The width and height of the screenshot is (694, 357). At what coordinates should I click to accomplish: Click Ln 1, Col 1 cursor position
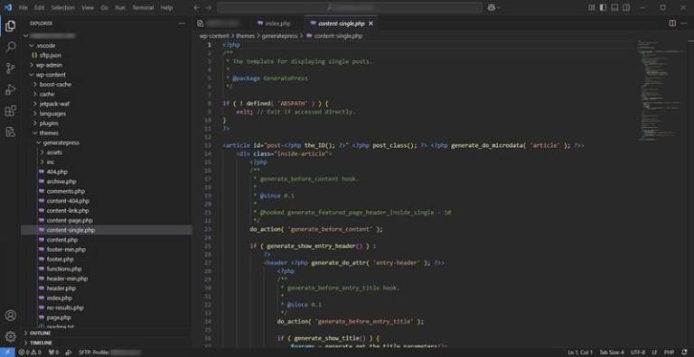tap(580, 352)
